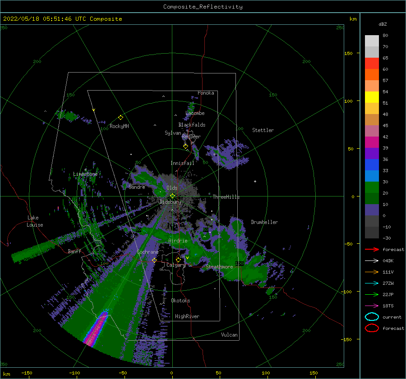This screenshot has width=406, height=379.
Task: Click the Okotoks label
Action: click(180, 300)
